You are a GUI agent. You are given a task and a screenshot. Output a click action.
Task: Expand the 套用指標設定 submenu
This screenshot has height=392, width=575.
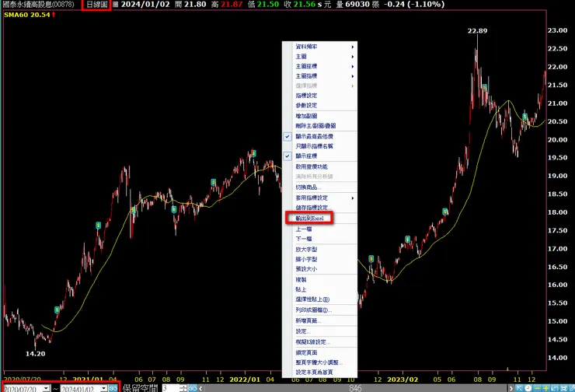(320, 198)
